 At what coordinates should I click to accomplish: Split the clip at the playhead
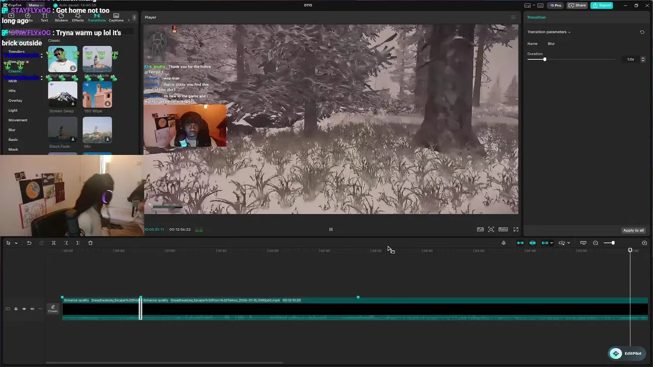(54, 243)
